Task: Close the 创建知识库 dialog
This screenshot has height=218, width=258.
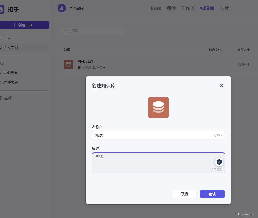Action: (x=222, y=86)
